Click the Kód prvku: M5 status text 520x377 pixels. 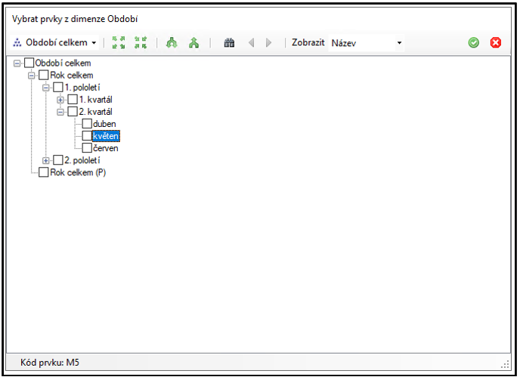click(x=50, y=363)
